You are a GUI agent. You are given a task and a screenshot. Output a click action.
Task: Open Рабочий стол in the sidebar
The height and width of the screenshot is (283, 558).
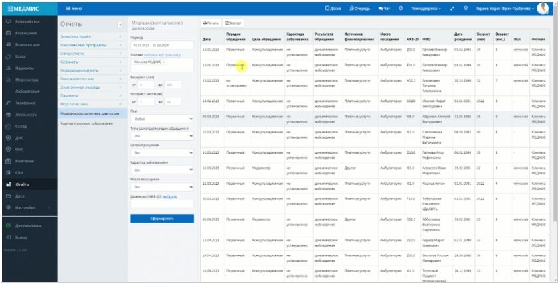(27, 22)
